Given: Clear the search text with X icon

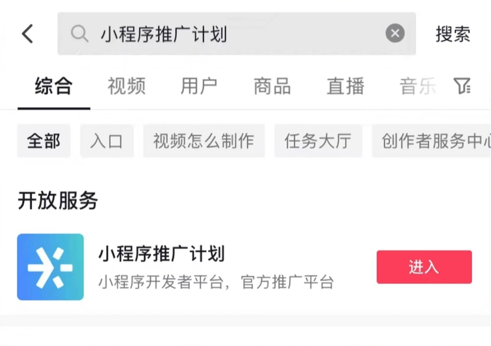Looking at the screenshot, I should [x=395, y=34].
